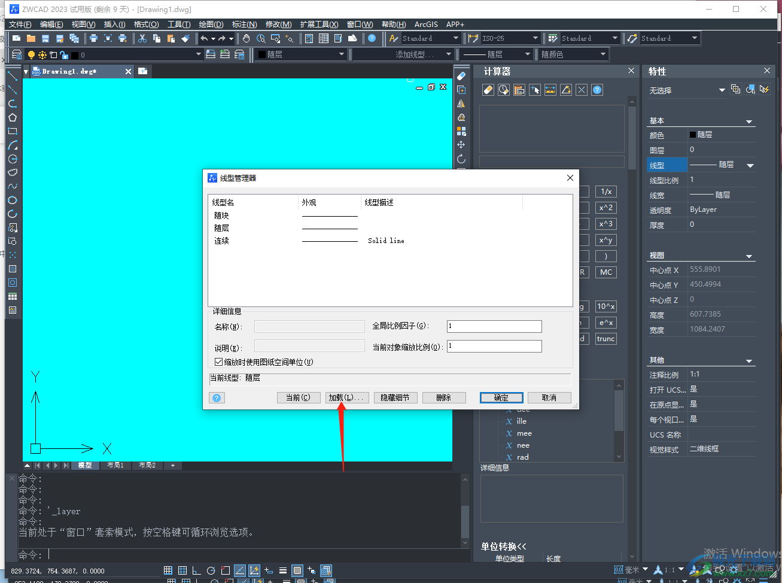Select the Line tool in the draw toolbar

pyautogui.click(x=13, y=77)
